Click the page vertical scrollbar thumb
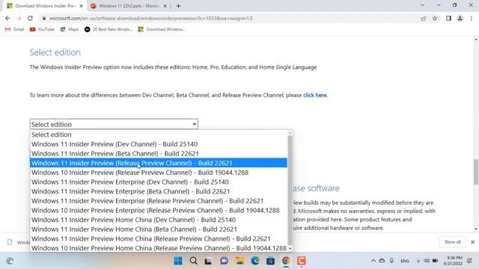This screenshot has width=479, height=269. (476, 172)
